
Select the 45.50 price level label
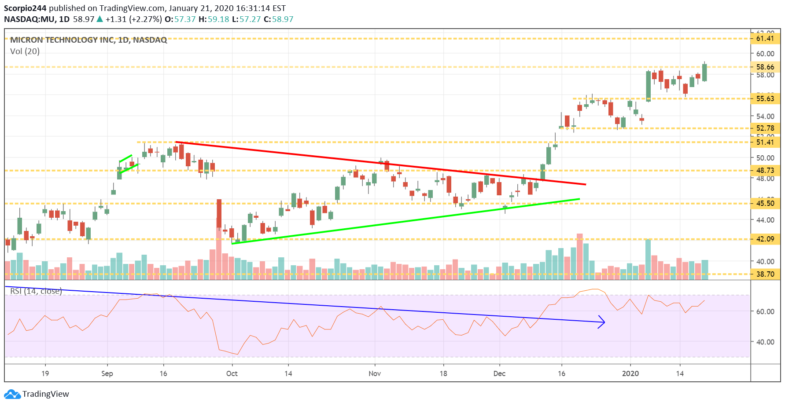tap(765, 203)
